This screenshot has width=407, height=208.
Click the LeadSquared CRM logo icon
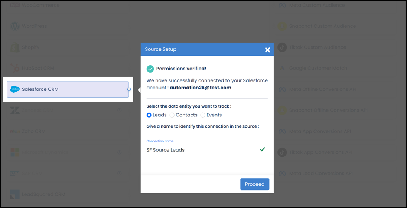[x=15, y=194]
